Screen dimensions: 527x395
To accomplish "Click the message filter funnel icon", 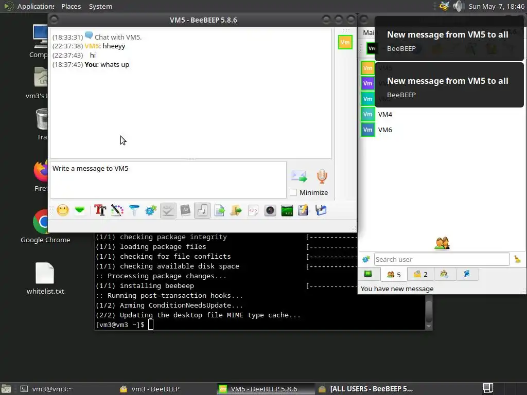I will [x=134, y=210].
